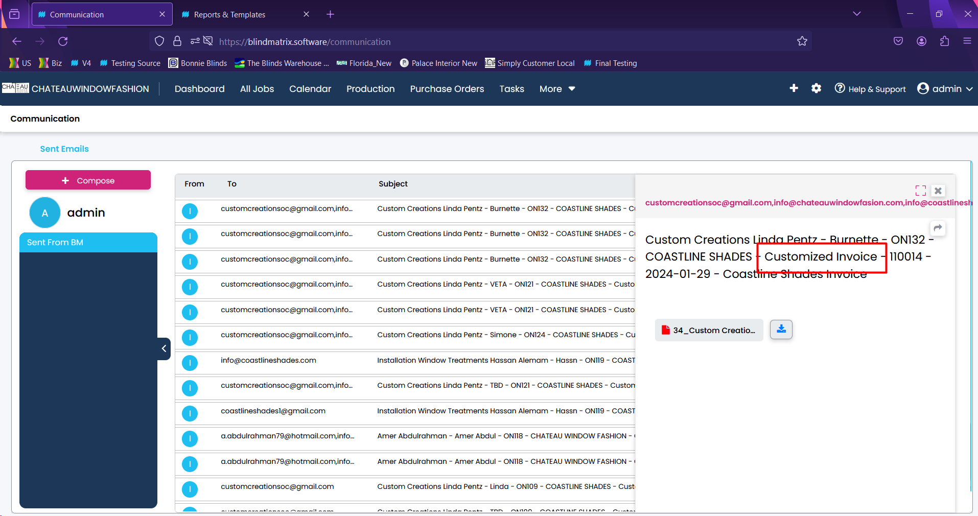Open the settings gear icon
978x516 pixels.
pos(816,88)
